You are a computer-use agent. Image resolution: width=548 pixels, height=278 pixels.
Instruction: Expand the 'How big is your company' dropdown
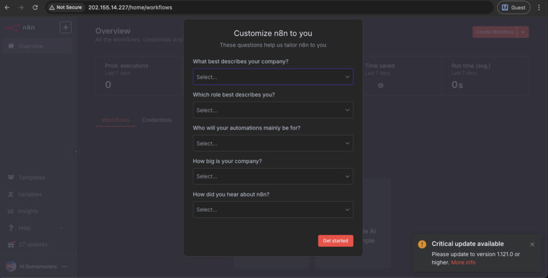[272, 176]
